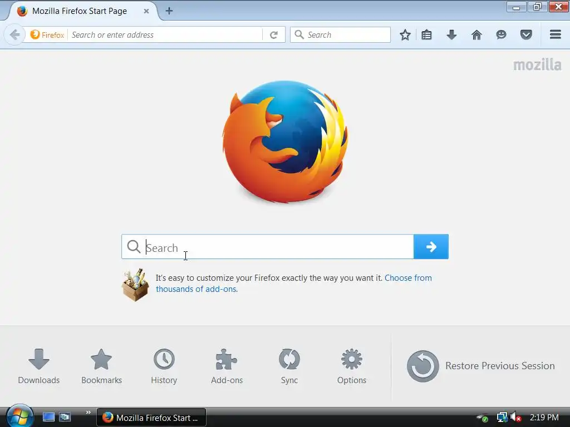The width and height of the screenshot is (570, 427).
Task: Open Add-ons from the start page
Action: coord(227,366)
